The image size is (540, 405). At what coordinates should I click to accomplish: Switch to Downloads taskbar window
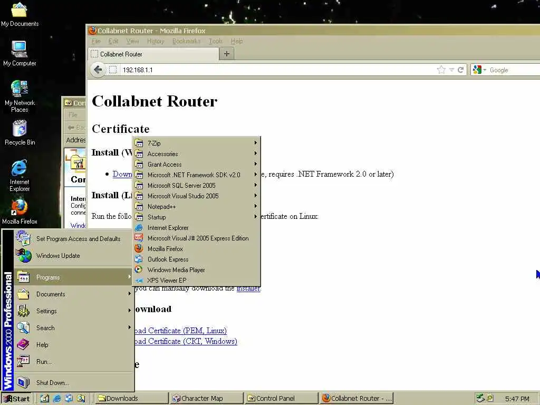[x=131, y=399]
